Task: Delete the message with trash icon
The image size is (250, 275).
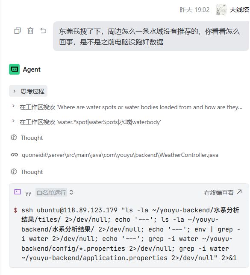Action: (30, 31)
